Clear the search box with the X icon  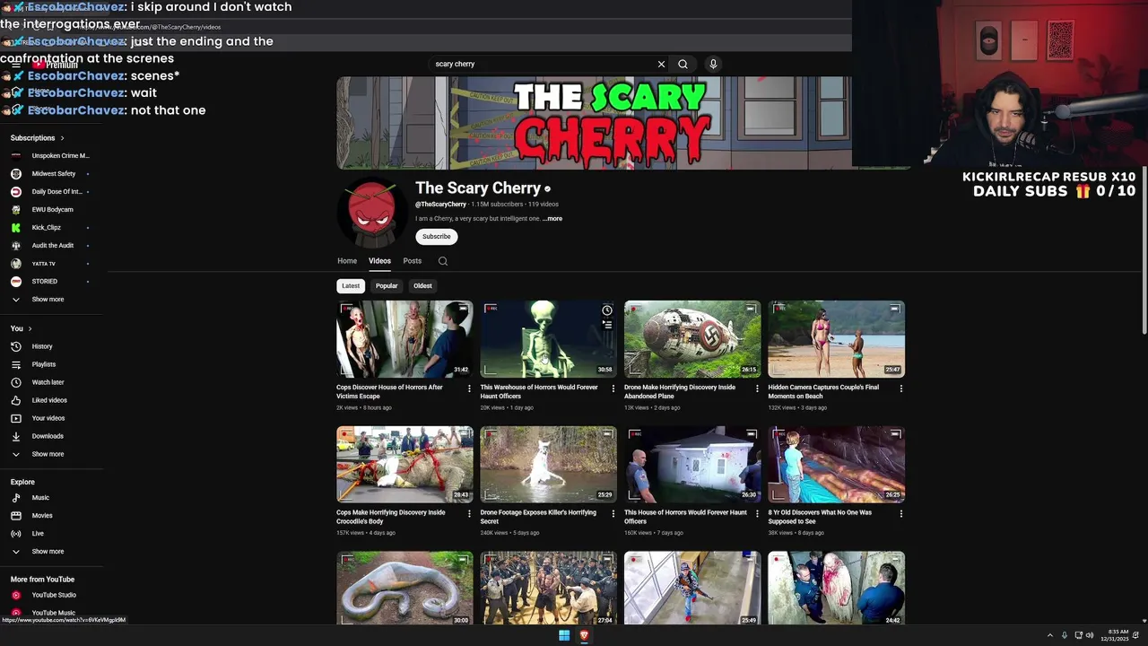click(x=661, y=64)
